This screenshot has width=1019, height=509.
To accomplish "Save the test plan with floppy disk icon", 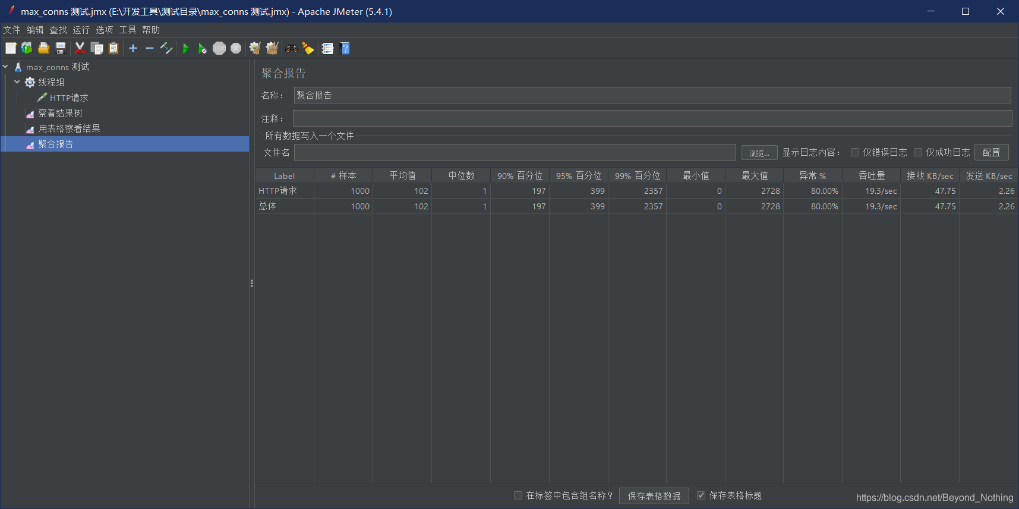I will click(x=60, y=48).
